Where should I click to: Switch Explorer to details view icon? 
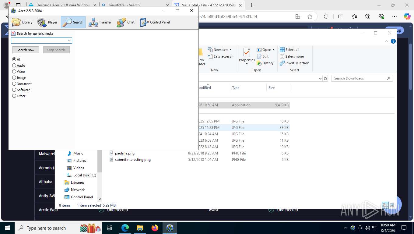385,205
